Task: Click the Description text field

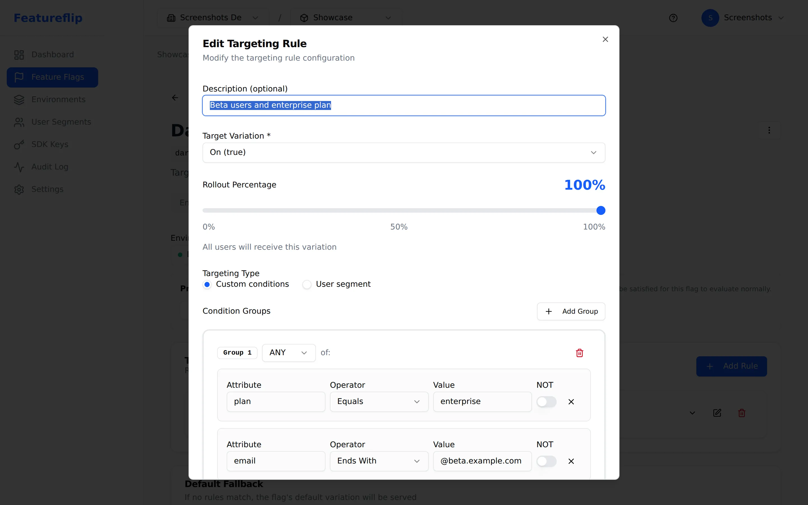Action: click(x=404, y=105)
